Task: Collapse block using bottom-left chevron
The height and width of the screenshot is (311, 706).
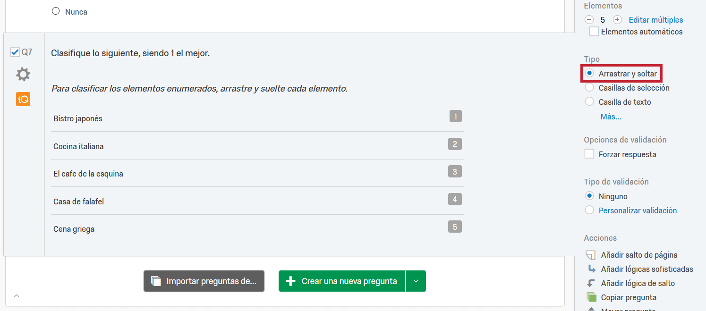Action: [x=17, y=296]
